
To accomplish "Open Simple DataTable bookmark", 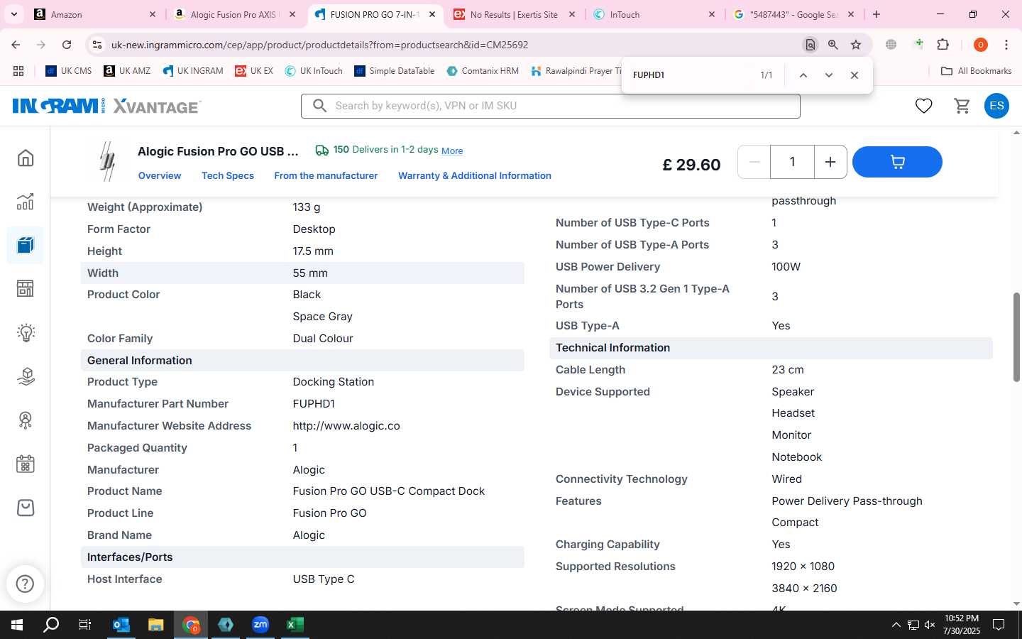I will (x=394, y=71).
